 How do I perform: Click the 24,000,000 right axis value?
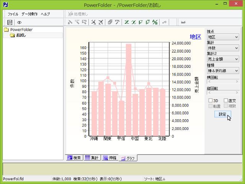(x=181, y=43)
